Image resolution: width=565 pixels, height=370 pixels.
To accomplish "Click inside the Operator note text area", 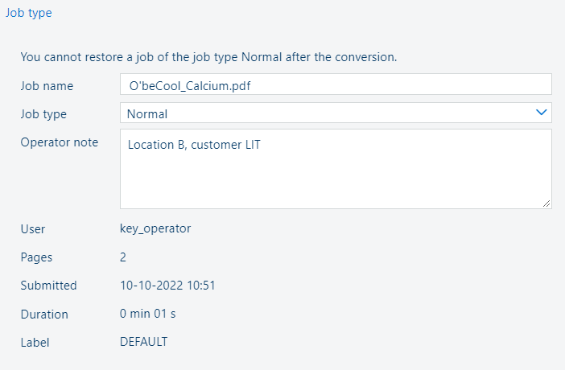I will click(x=336, y=169).
